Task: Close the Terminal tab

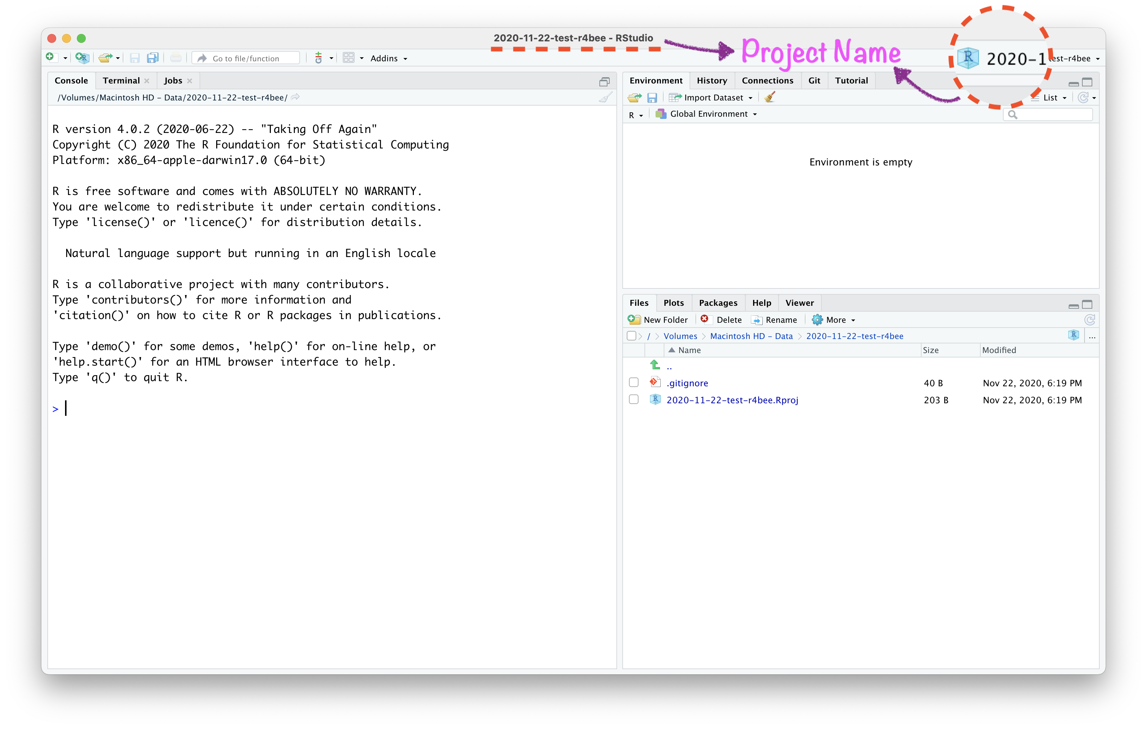Action: point(147,81)
